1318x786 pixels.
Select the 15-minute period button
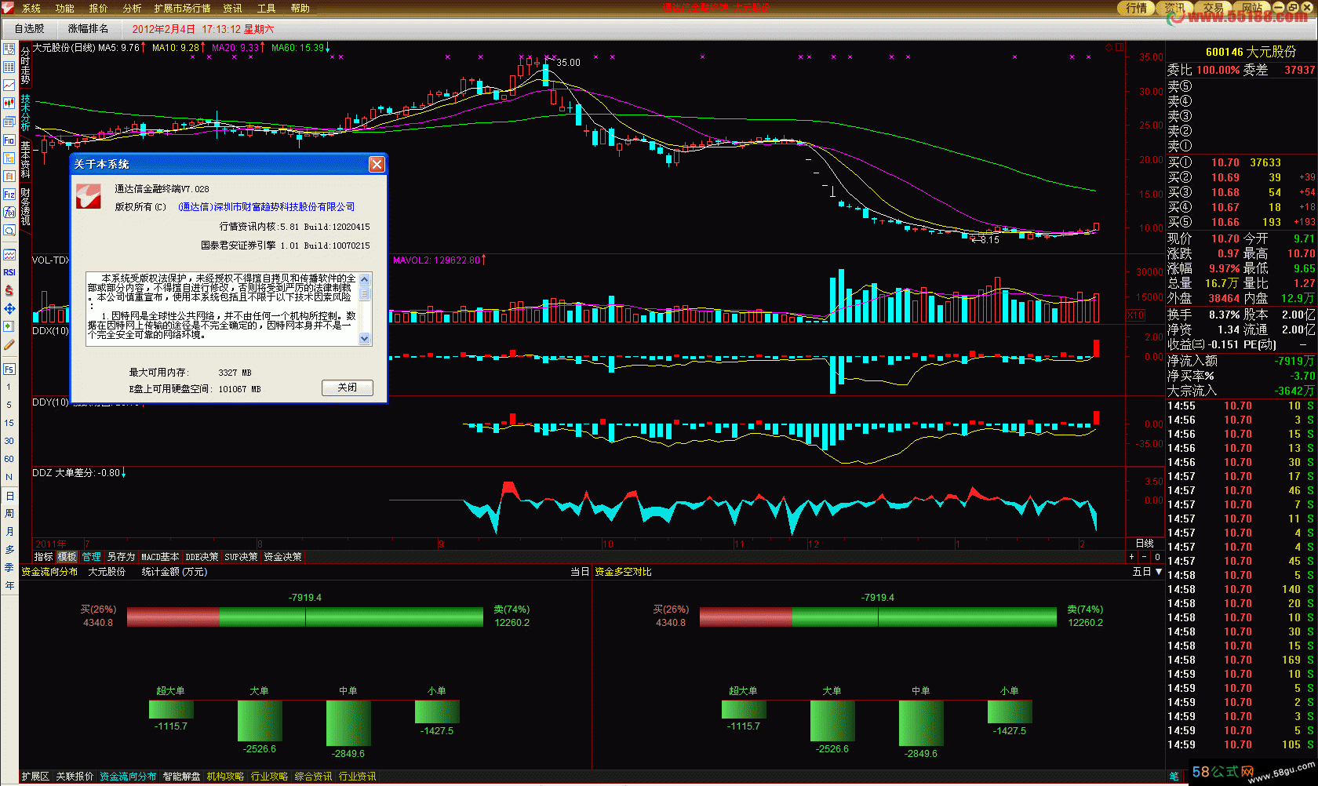tap(9, 423)
